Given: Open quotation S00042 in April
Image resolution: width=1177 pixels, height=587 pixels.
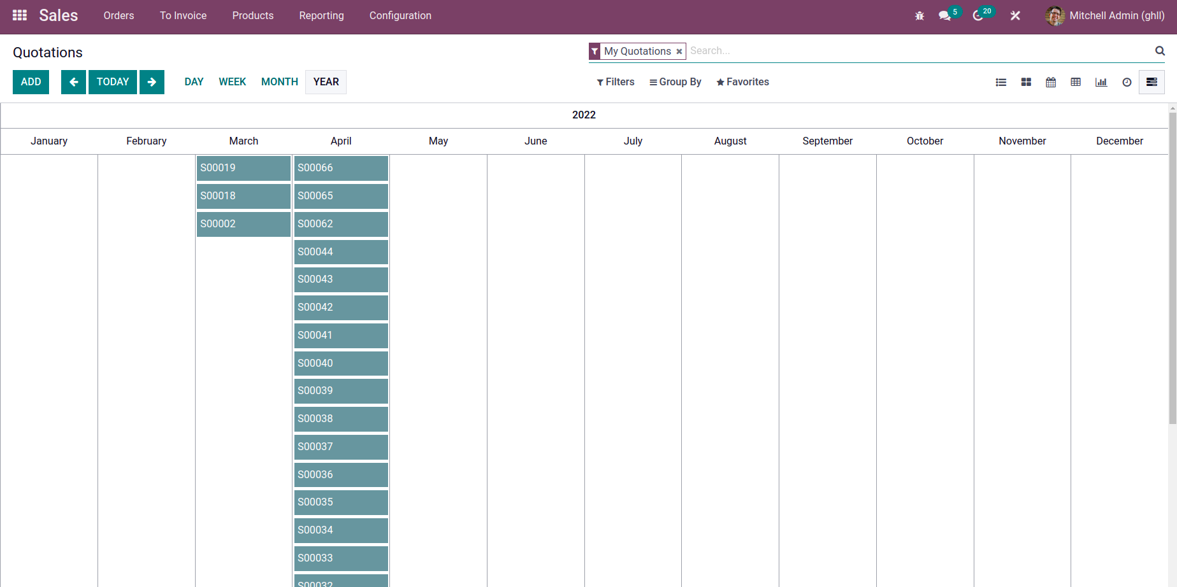Looking at the screenshot, I should (x=341, y=308).
